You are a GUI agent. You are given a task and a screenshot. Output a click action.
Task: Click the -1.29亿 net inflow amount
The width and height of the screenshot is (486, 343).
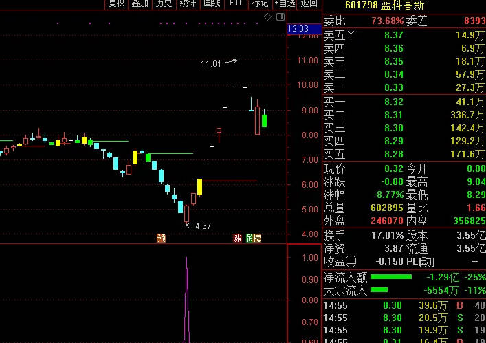(x=443, y=277)
